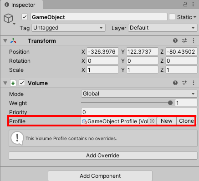Click the Weight slider handle

[170, 103]
